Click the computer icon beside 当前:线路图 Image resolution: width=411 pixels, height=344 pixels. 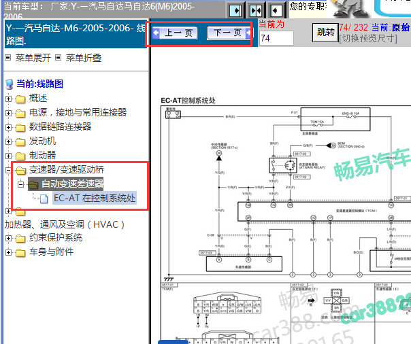pos(10,84)
